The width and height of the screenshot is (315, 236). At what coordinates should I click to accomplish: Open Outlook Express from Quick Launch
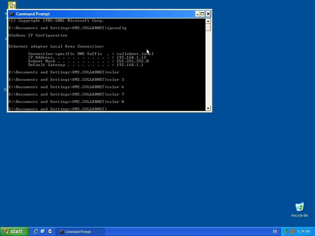point(43,231)
